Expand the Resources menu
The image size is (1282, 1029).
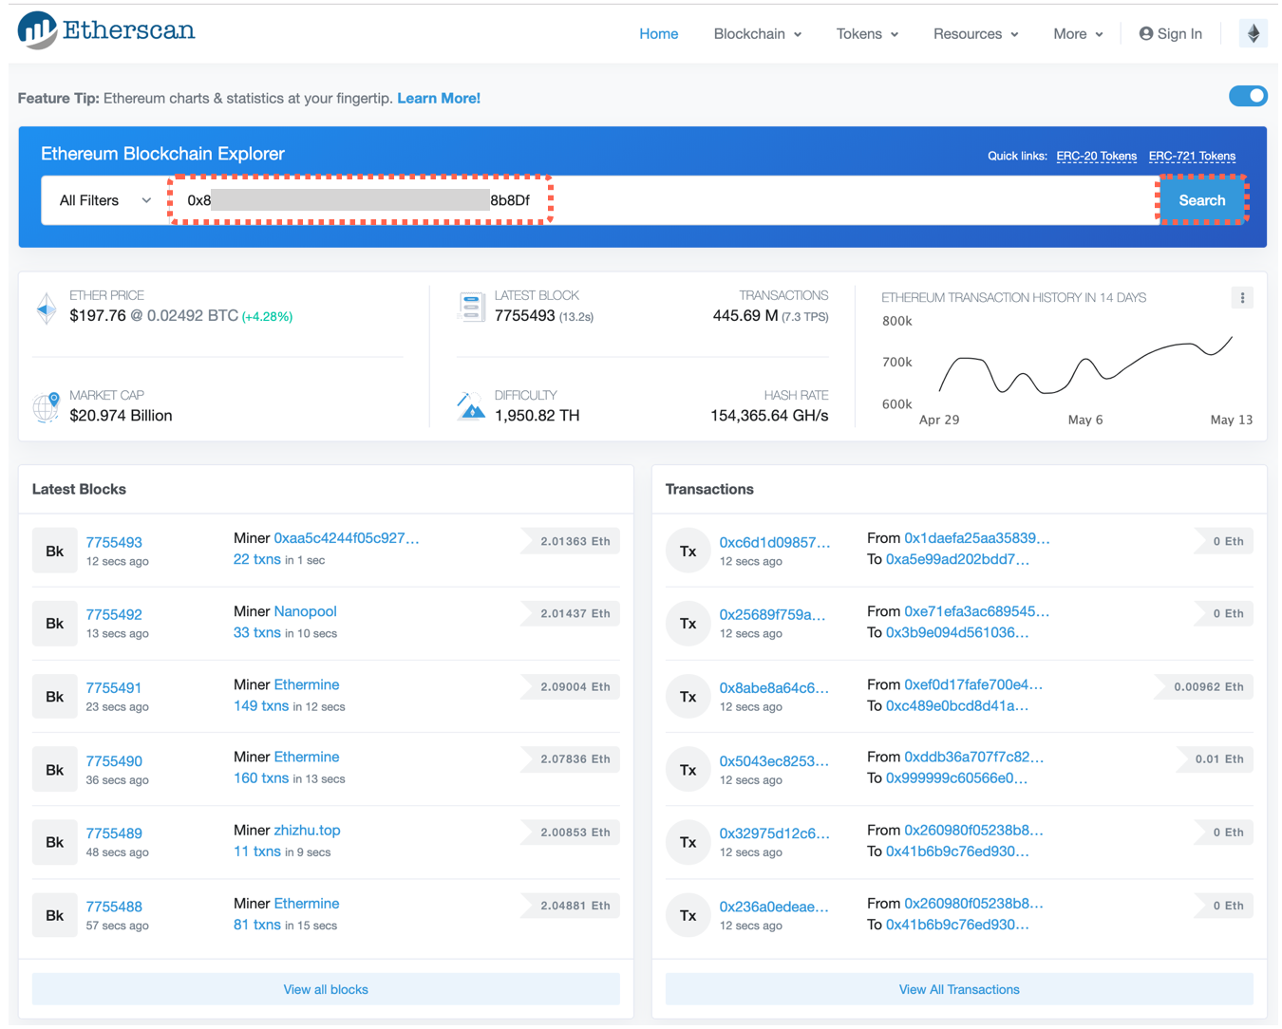[975, 34]
